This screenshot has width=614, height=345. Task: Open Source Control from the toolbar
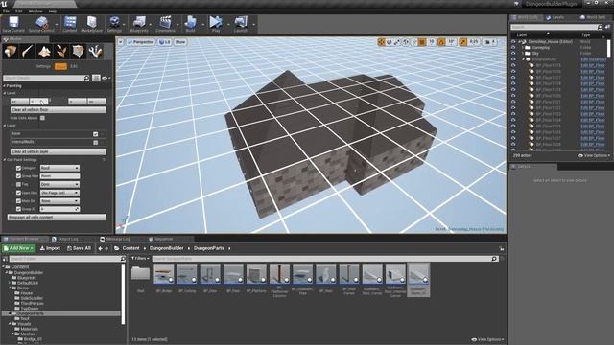click(x=41, y=23)
